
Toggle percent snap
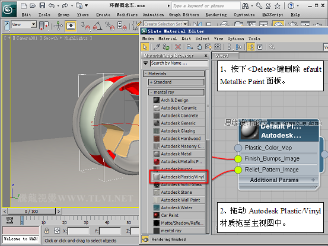click(x=110, y=26)
